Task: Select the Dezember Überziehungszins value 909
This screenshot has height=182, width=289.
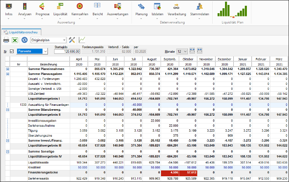Action: coord(225,135)
